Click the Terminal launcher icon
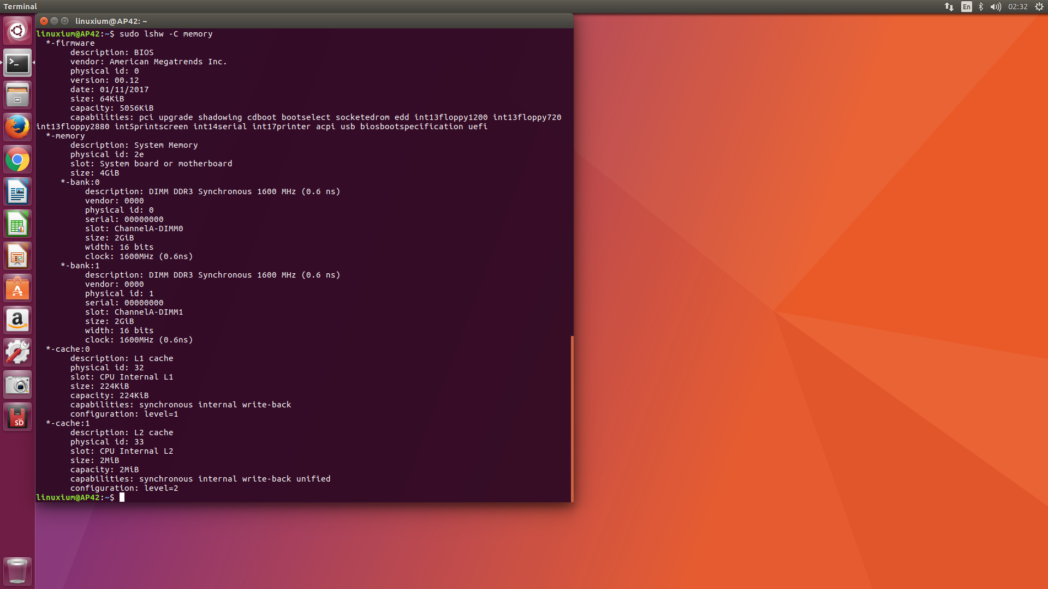The height and width of the screenshot is (589, 1048). tap(17, 63)
